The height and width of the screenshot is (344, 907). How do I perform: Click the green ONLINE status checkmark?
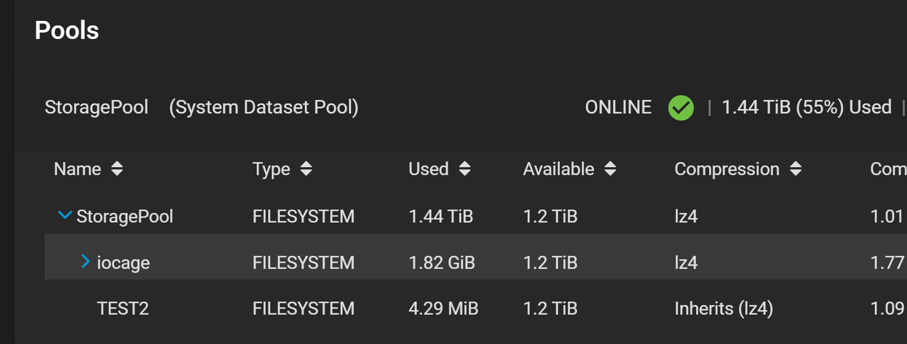681,107
